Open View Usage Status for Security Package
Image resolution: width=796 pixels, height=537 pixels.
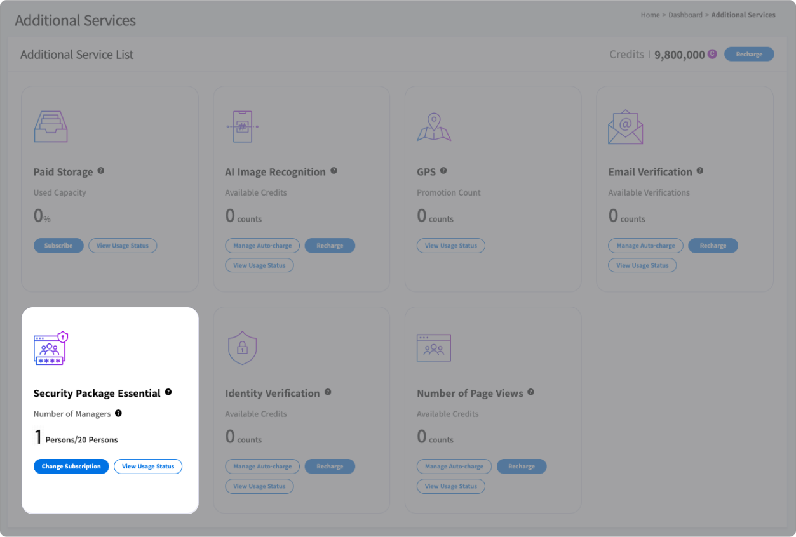pos(148,467)
